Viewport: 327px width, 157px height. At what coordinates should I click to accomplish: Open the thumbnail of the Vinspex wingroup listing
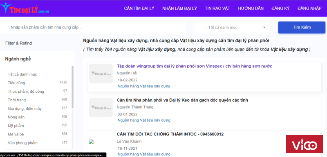(x=101, y=74)
